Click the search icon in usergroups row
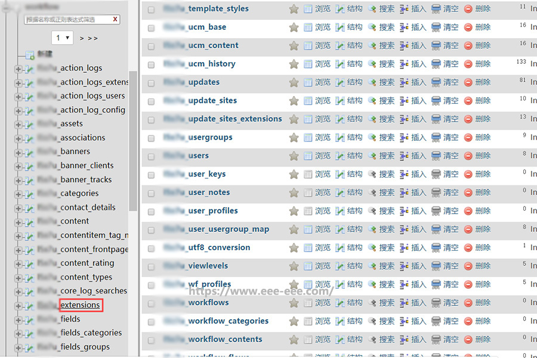The height and width of the screenshot is (358, 537). coord(372,137)
